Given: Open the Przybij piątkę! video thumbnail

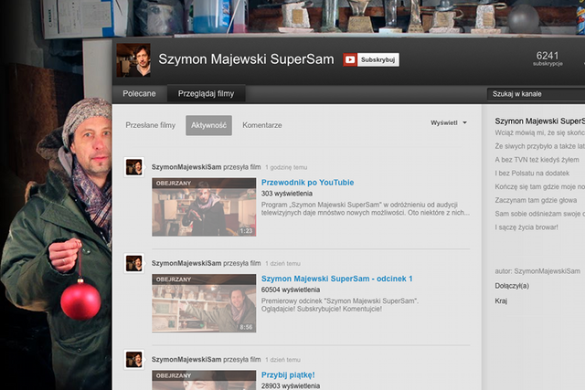Looking at the screenshot, I should [x=191, y=379].
